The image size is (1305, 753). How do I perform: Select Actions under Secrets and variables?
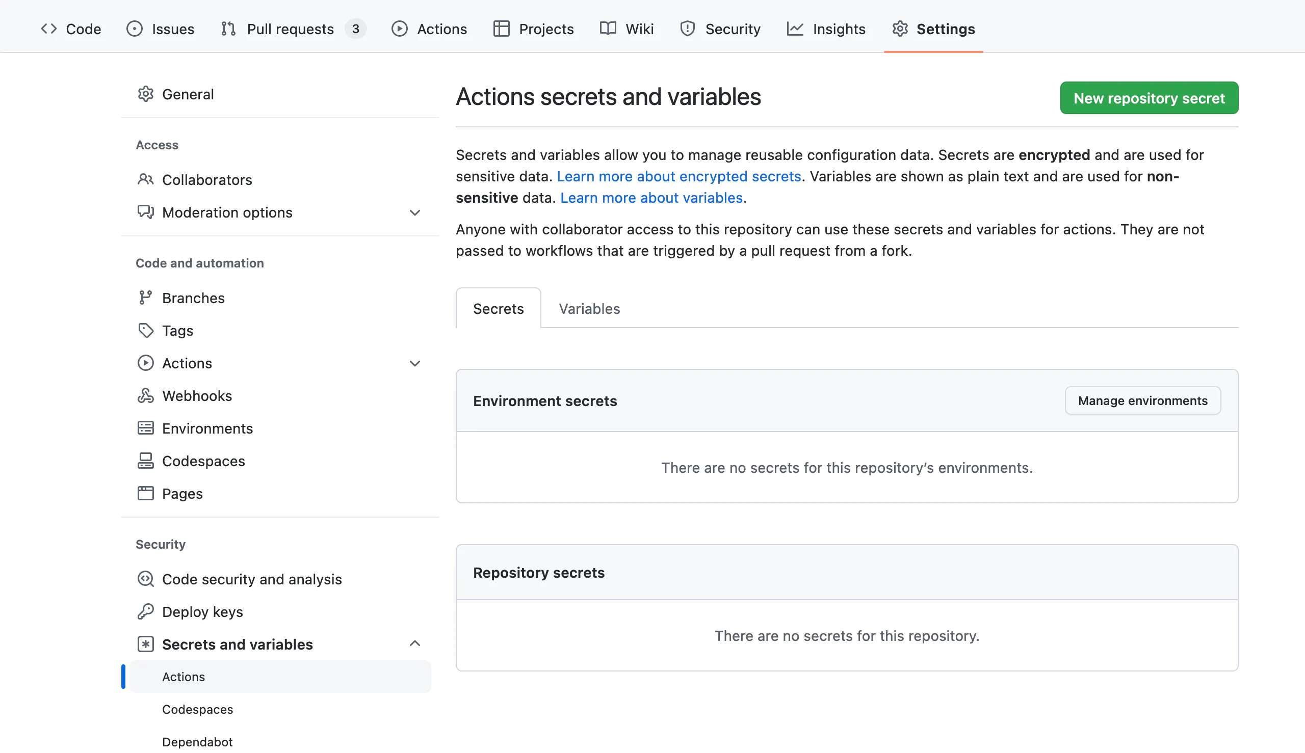(280, 677)
